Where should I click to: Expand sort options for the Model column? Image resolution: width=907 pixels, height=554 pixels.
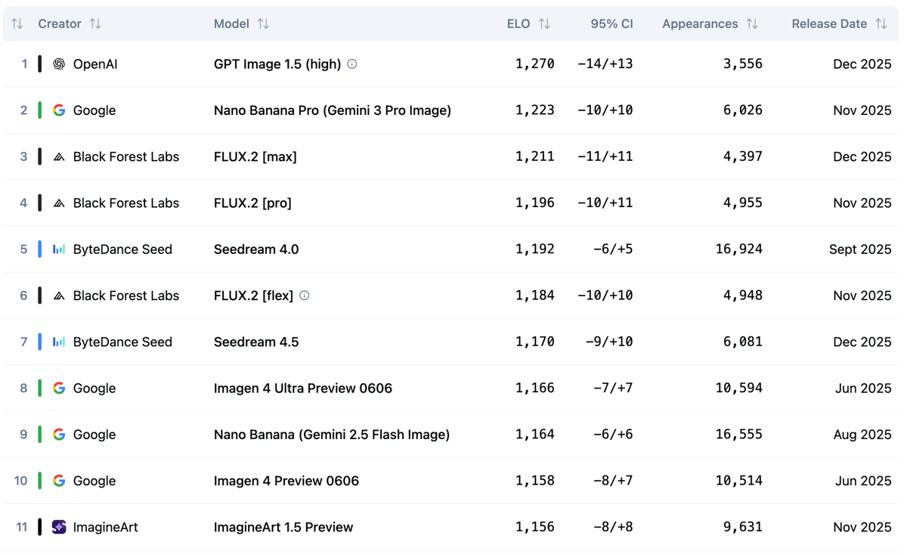(262, 23)
